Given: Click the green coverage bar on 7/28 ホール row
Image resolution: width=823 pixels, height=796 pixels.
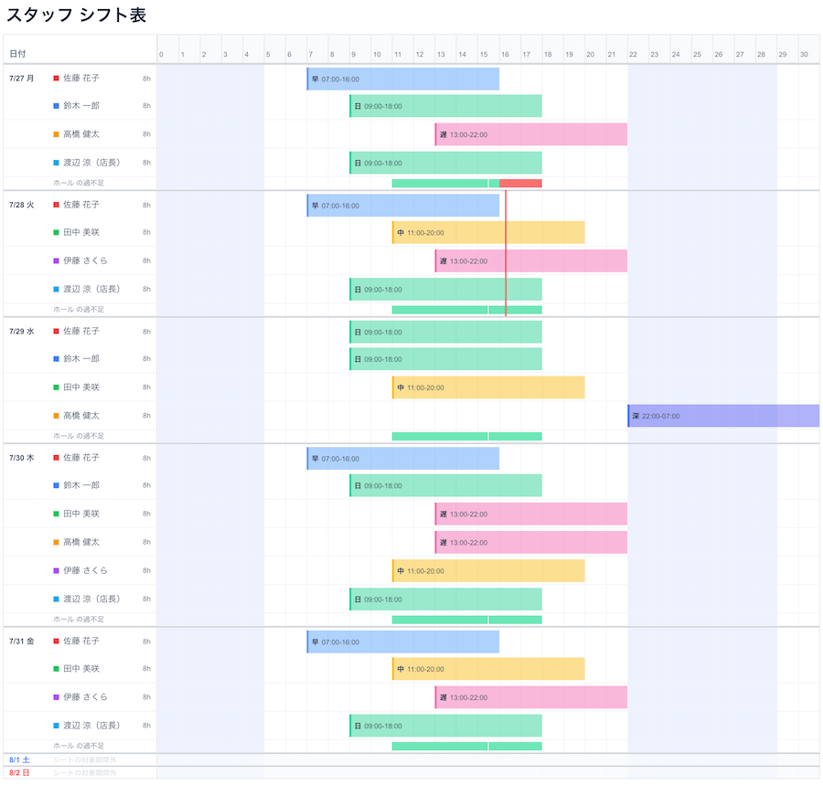Looking at the screenshot, I should [467, 310].
